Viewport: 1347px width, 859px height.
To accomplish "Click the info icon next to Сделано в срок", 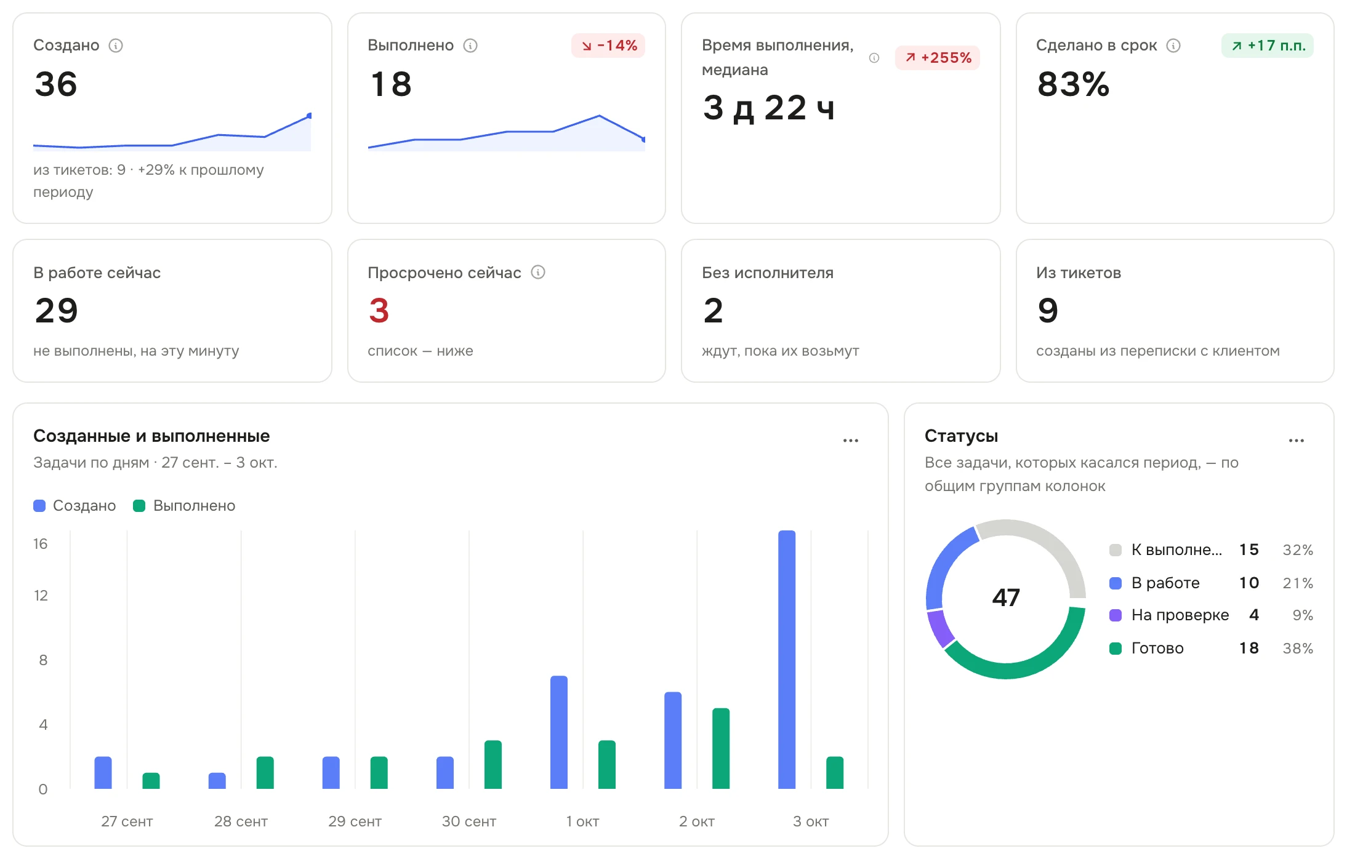I will (x=1173, y=46).
